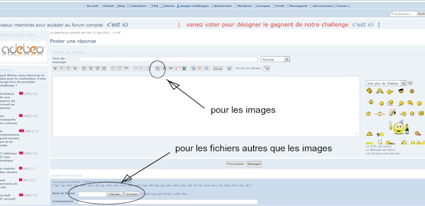Insert a horizontal separator line

click(126, 68)
